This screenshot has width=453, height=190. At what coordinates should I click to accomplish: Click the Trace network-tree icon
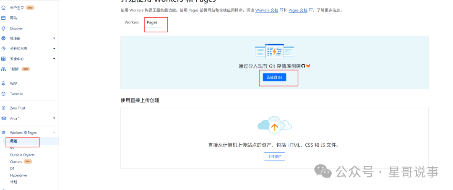click(3, 69)
